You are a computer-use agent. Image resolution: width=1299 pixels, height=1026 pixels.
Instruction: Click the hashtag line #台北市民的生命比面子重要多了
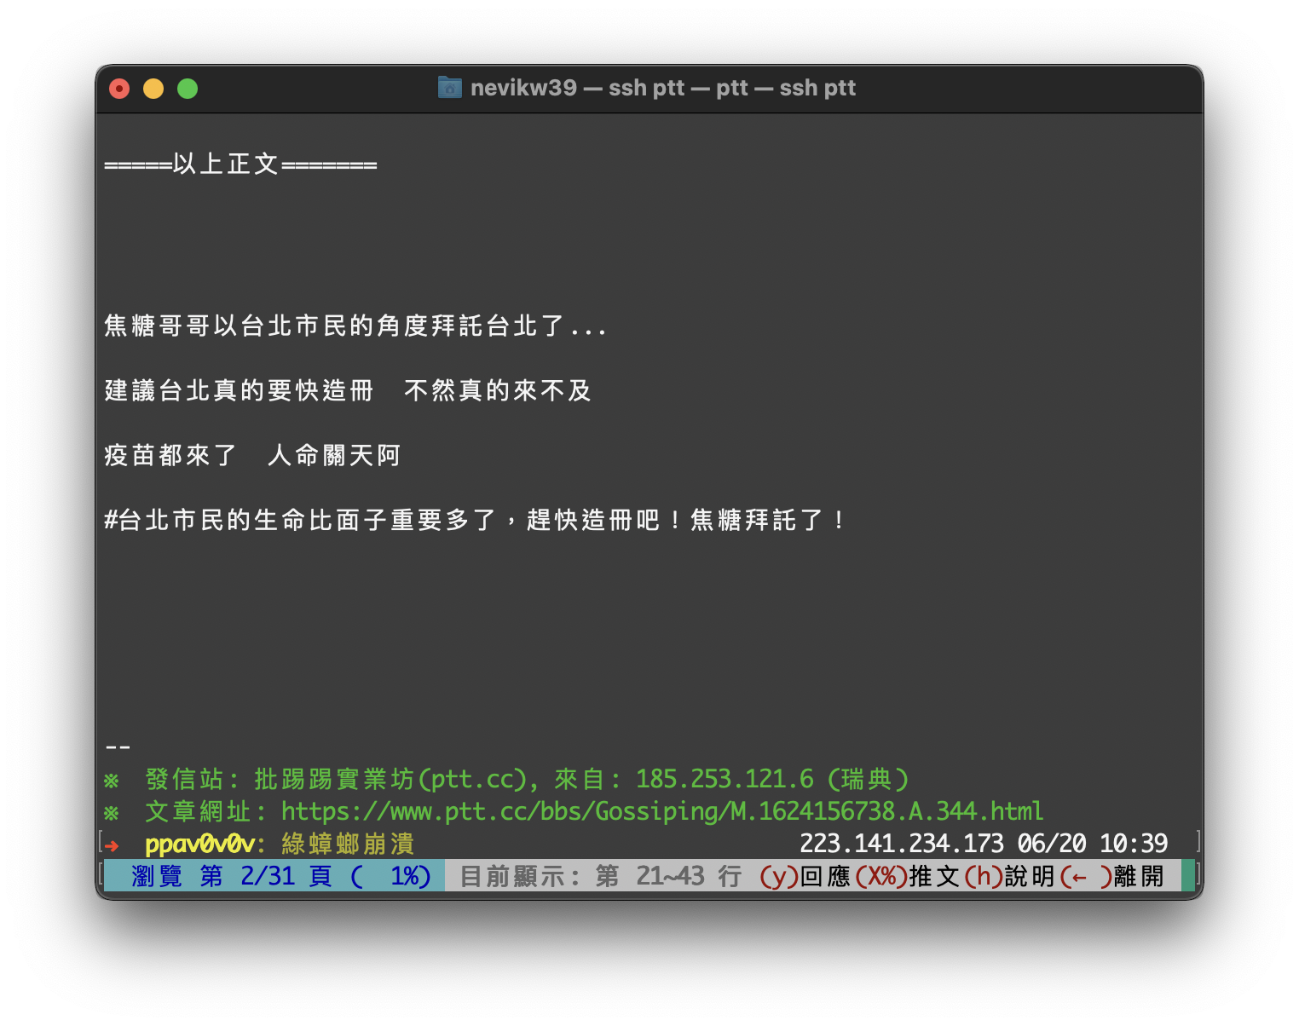pos(474,520)
